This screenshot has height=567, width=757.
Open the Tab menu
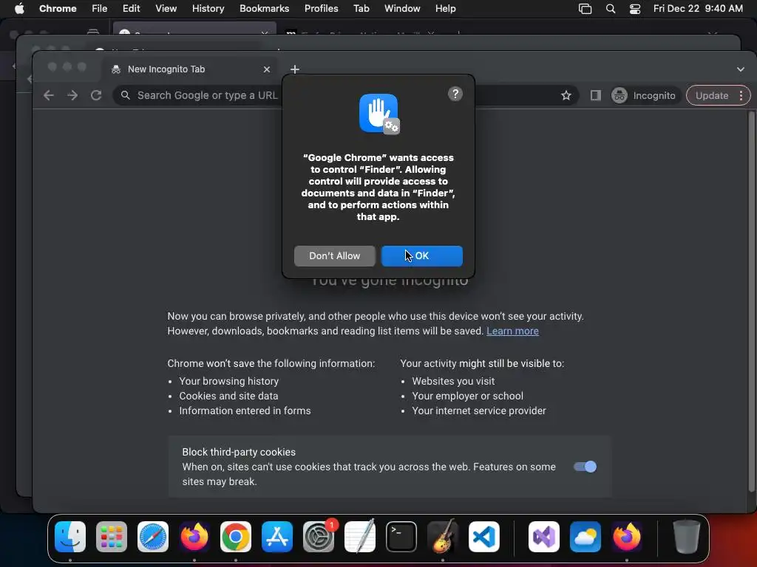pos(361,8)
